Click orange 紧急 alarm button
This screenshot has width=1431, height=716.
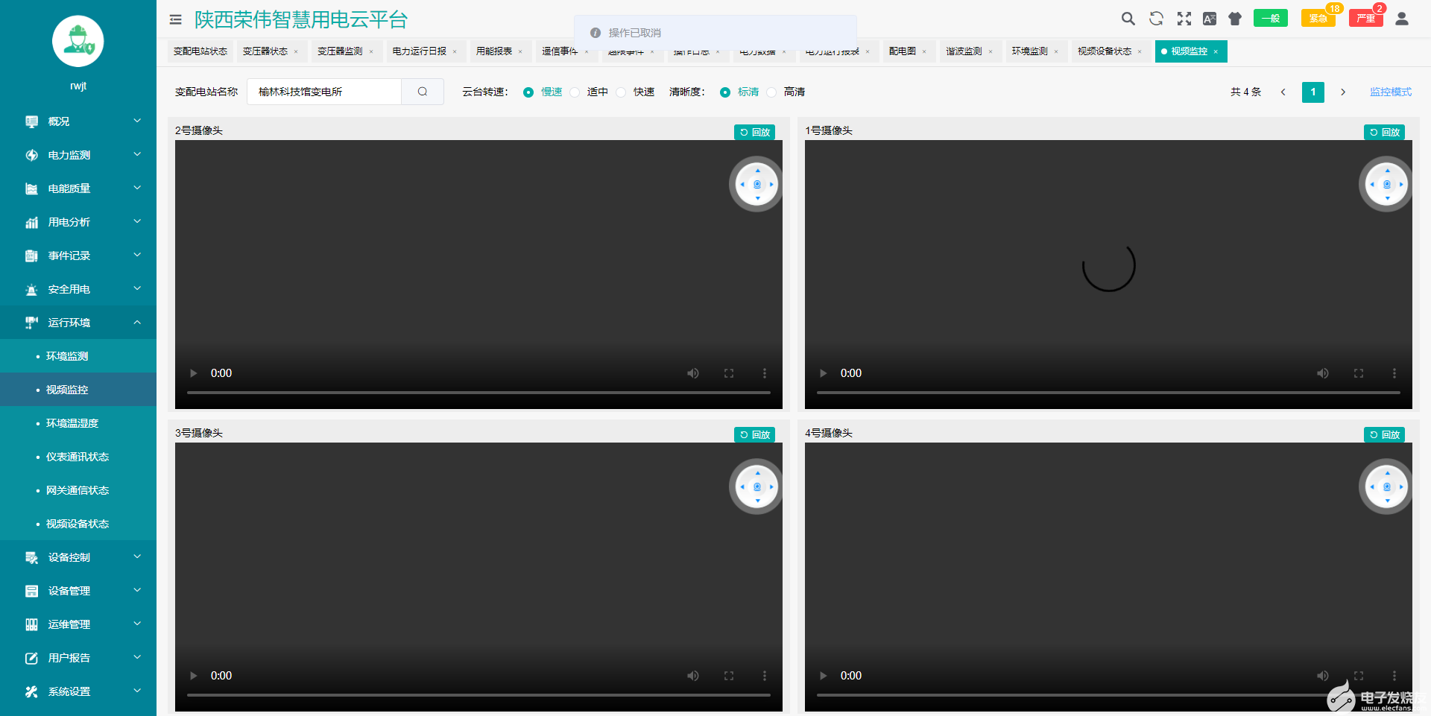point(1318,19)
